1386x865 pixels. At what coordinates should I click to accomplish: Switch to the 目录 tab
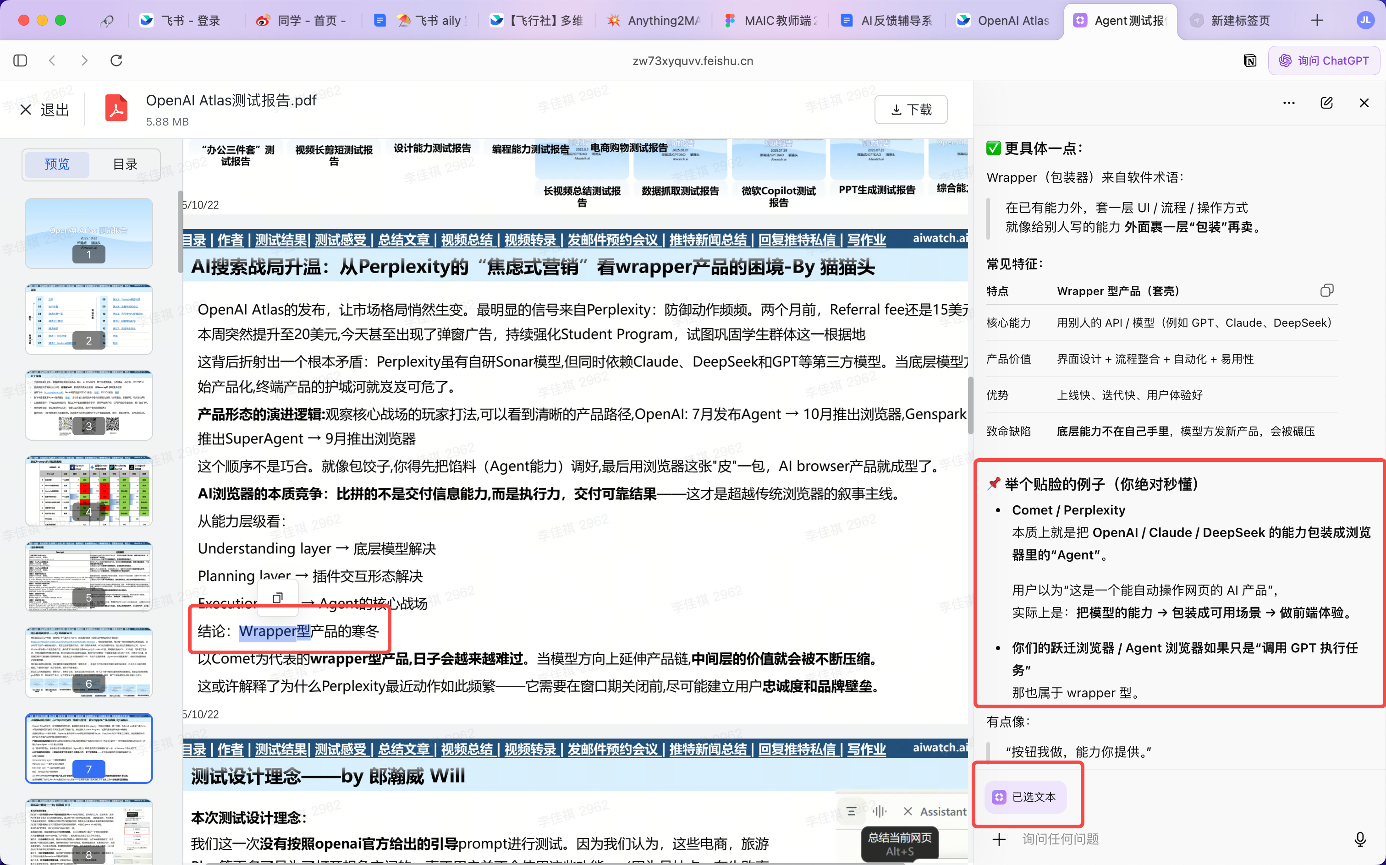125,164
